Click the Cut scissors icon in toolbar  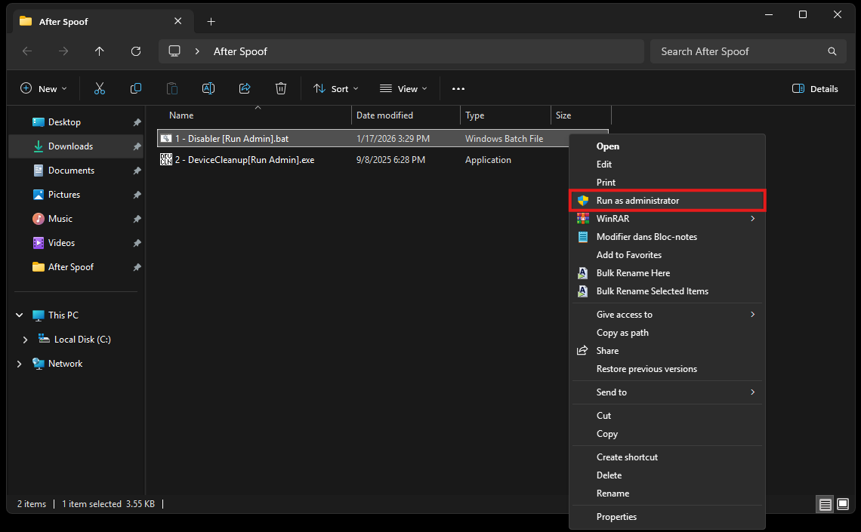coord(100,88)
